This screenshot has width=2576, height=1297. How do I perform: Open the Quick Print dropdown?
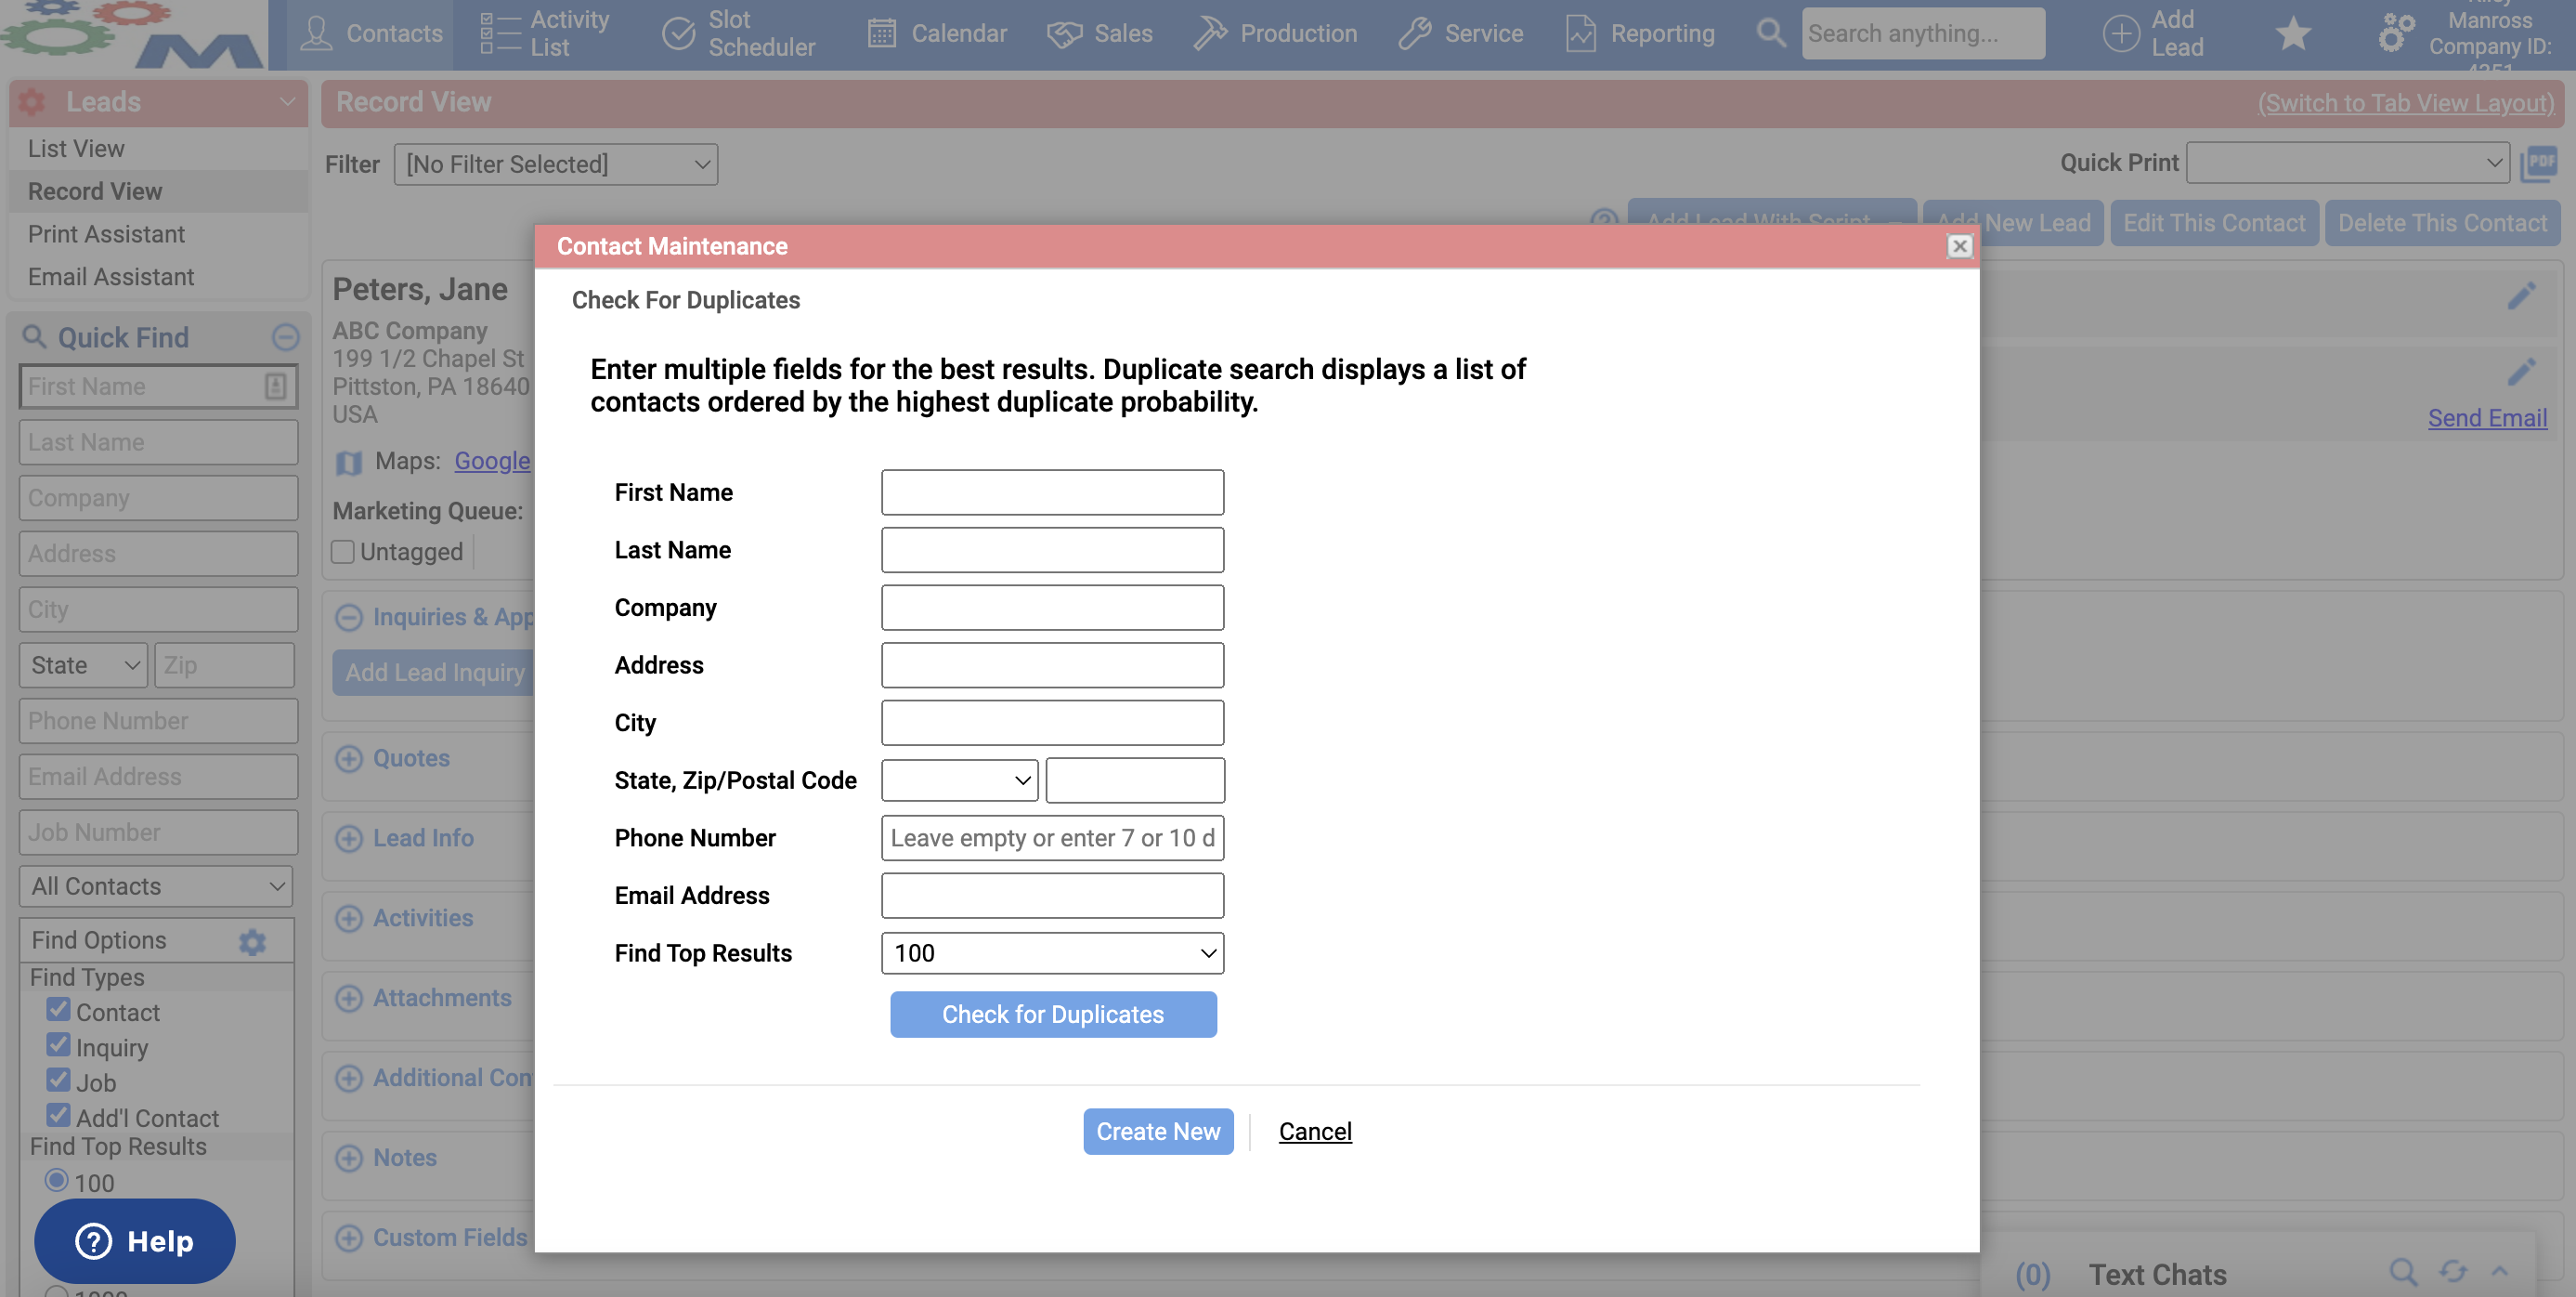2347,162
